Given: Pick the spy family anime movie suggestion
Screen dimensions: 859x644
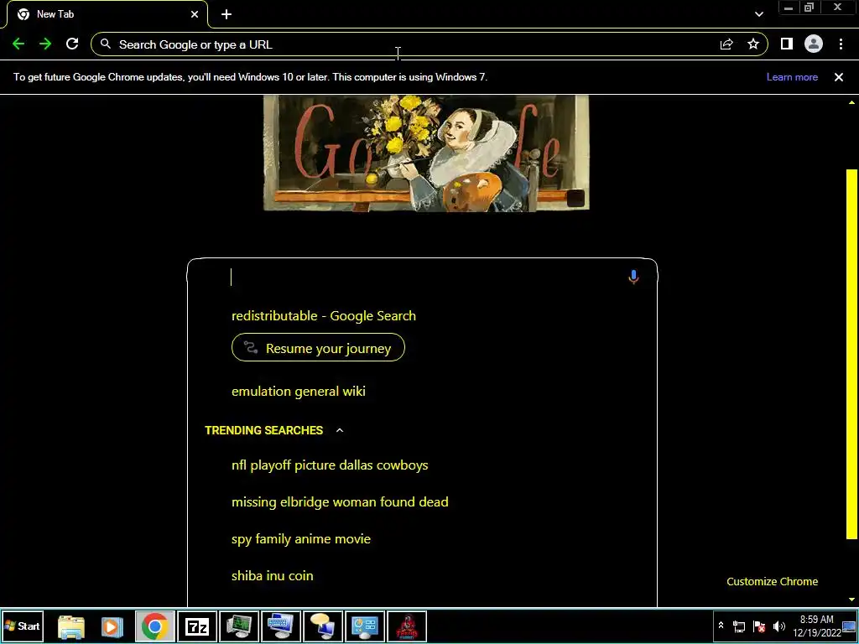Looking at the screenshot, I should pos(301,539).
